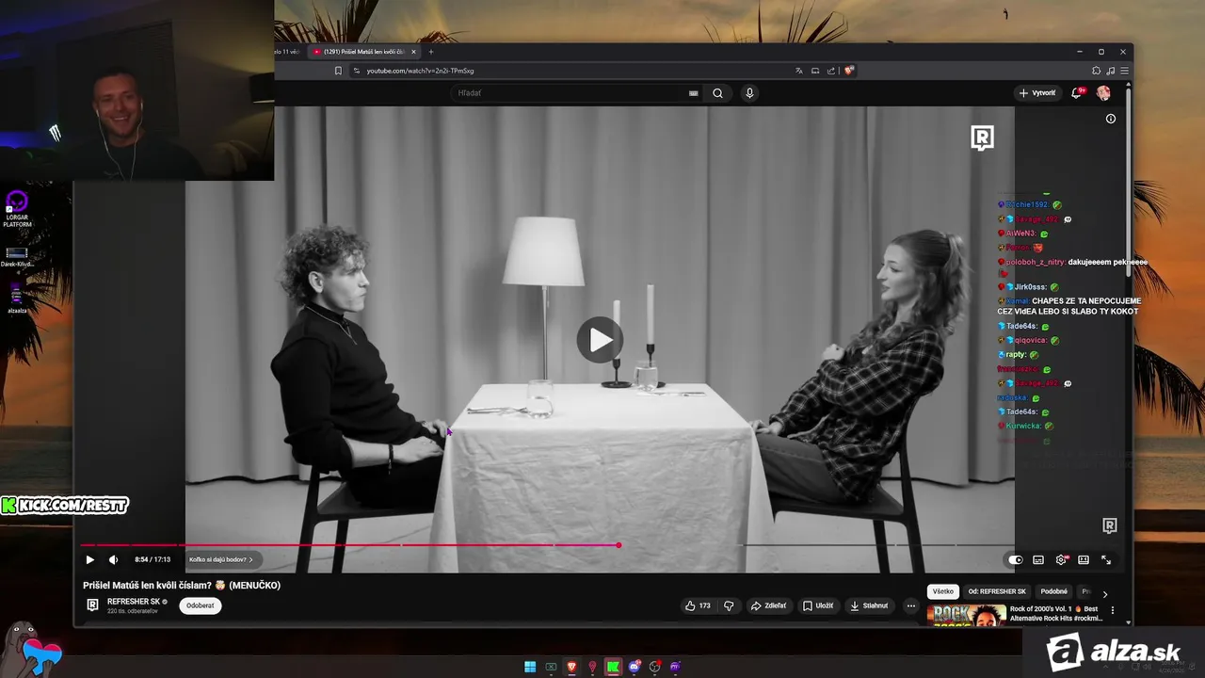Image resolution: width=1205 pixels, height=678 pixels.
Task: Click the bookmark icon in the address bar
Action: pyautogui.click(x=338, y=71)
